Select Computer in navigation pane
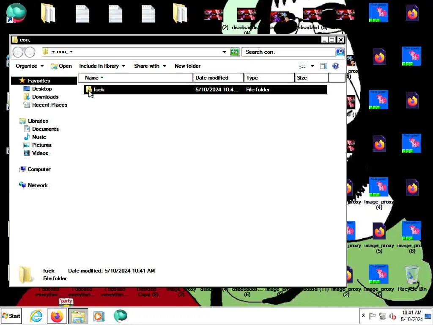Image resolution: width=433 pixels, height=325 pixels. [38, 169]
